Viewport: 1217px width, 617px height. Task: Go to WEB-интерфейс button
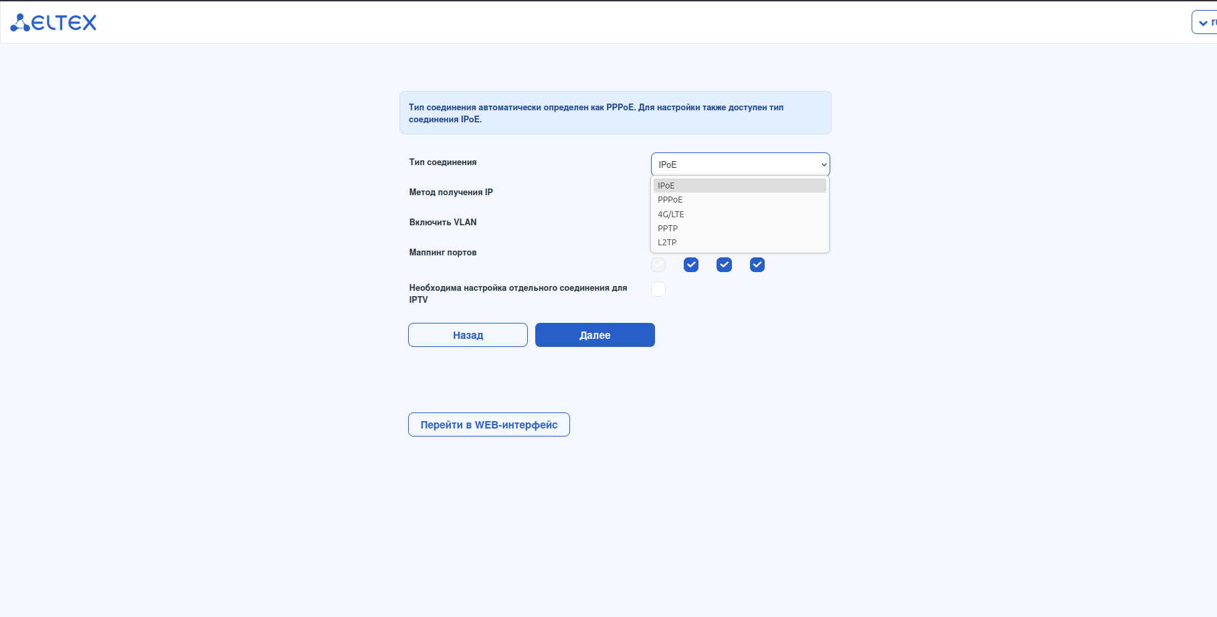(x=489, y=424)
